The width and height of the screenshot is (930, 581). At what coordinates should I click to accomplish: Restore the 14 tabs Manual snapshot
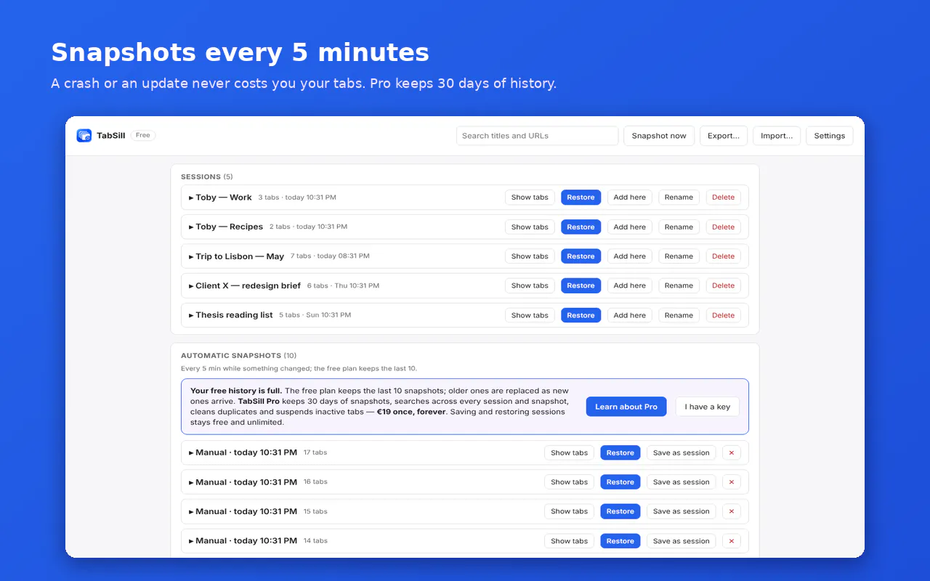click(620, 541)
